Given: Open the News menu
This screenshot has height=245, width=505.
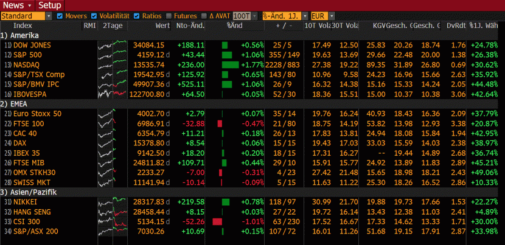Looking at the screenshot, I should pos(17,5).
